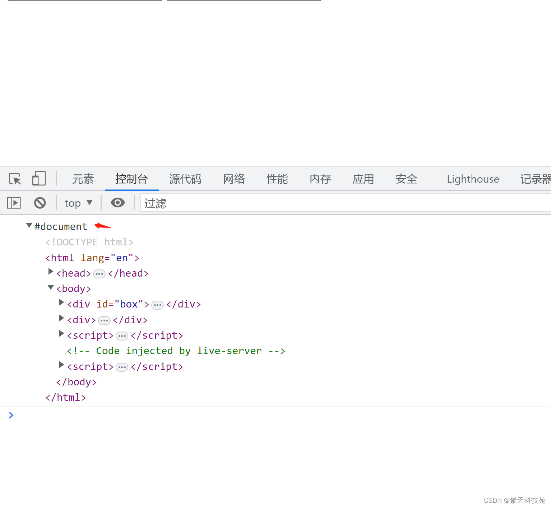This screenshot has width=551, height=507.
Task: Expand the plain div element triangle
Action: (x=61, y=318)
